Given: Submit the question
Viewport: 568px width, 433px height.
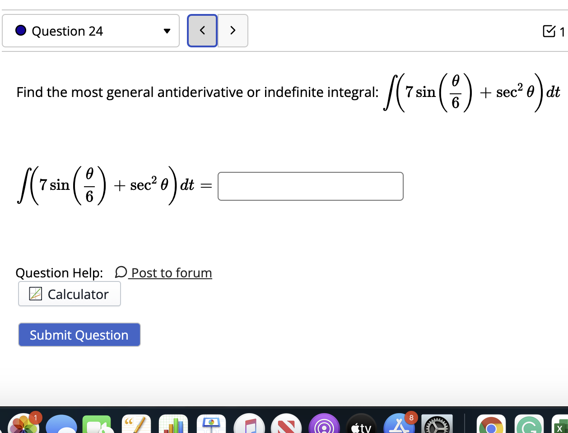Looking at the screenshot, I should [x=79, y=335].
